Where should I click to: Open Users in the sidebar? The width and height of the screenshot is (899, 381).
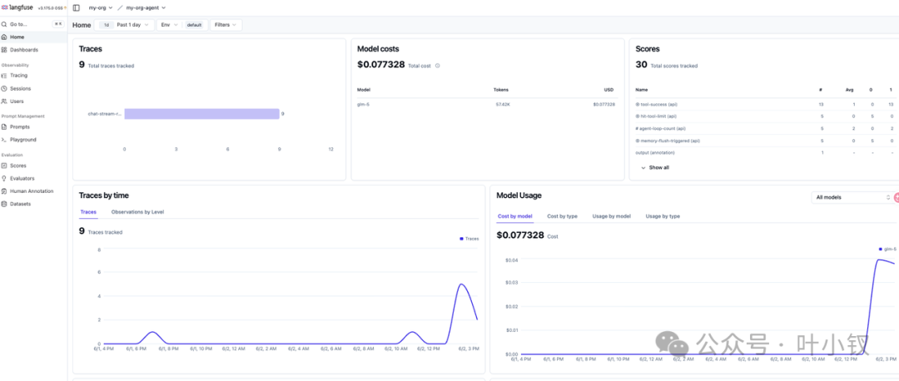click(33, 101)
